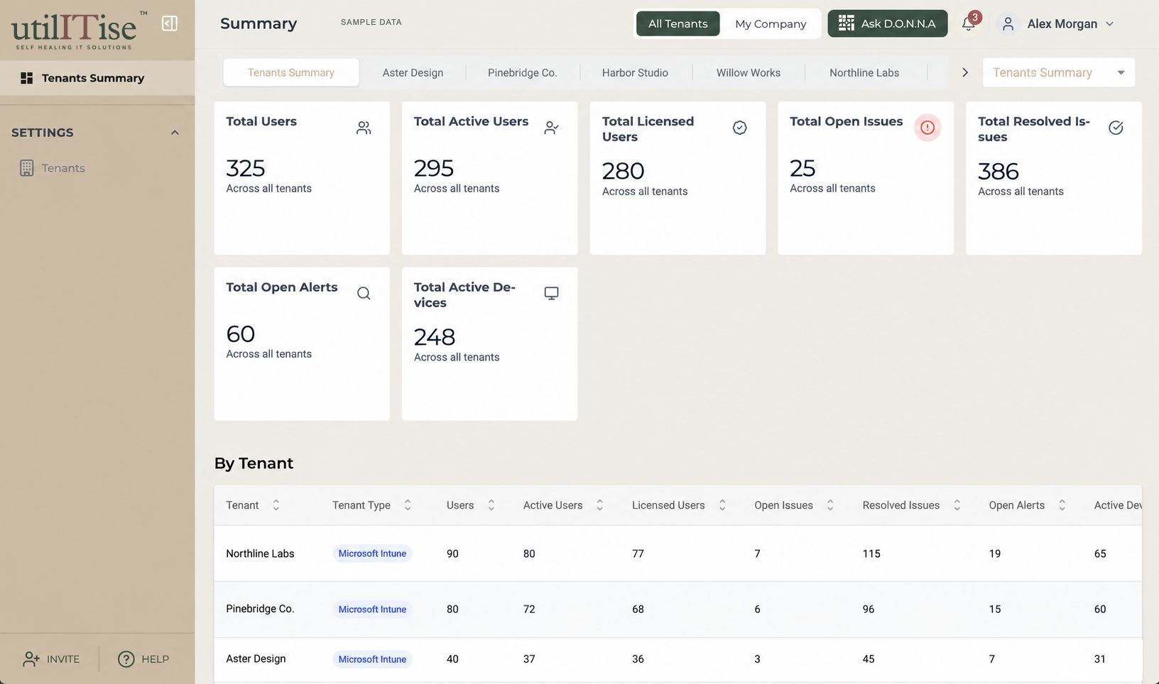
Task: Click Microsoft Intune tag in Northline Labs row
Action: tap(372, 553)
